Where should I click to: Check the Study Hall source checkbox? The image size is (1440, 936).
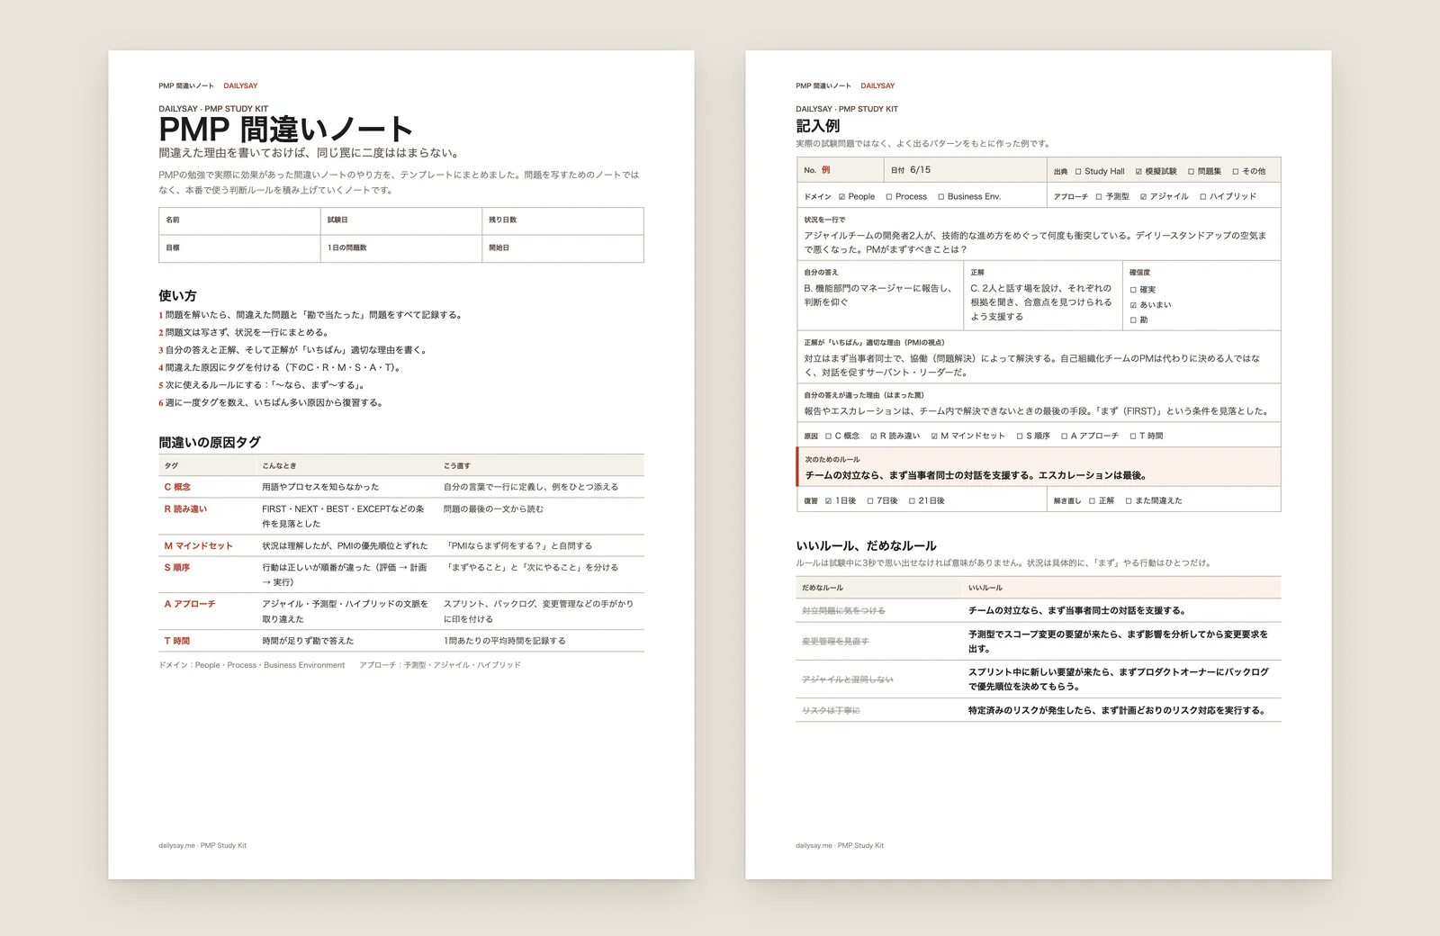[1078, 171]
